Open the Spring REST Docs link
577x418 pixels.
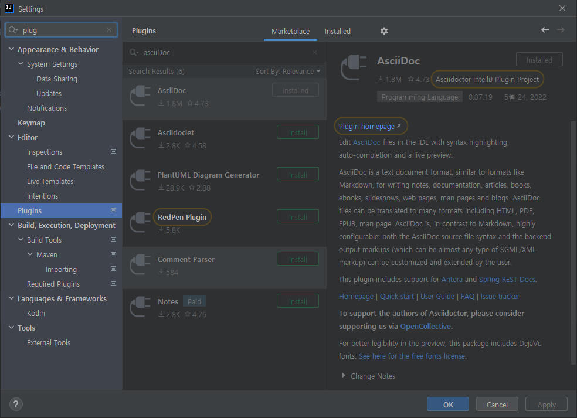point(507,280)
